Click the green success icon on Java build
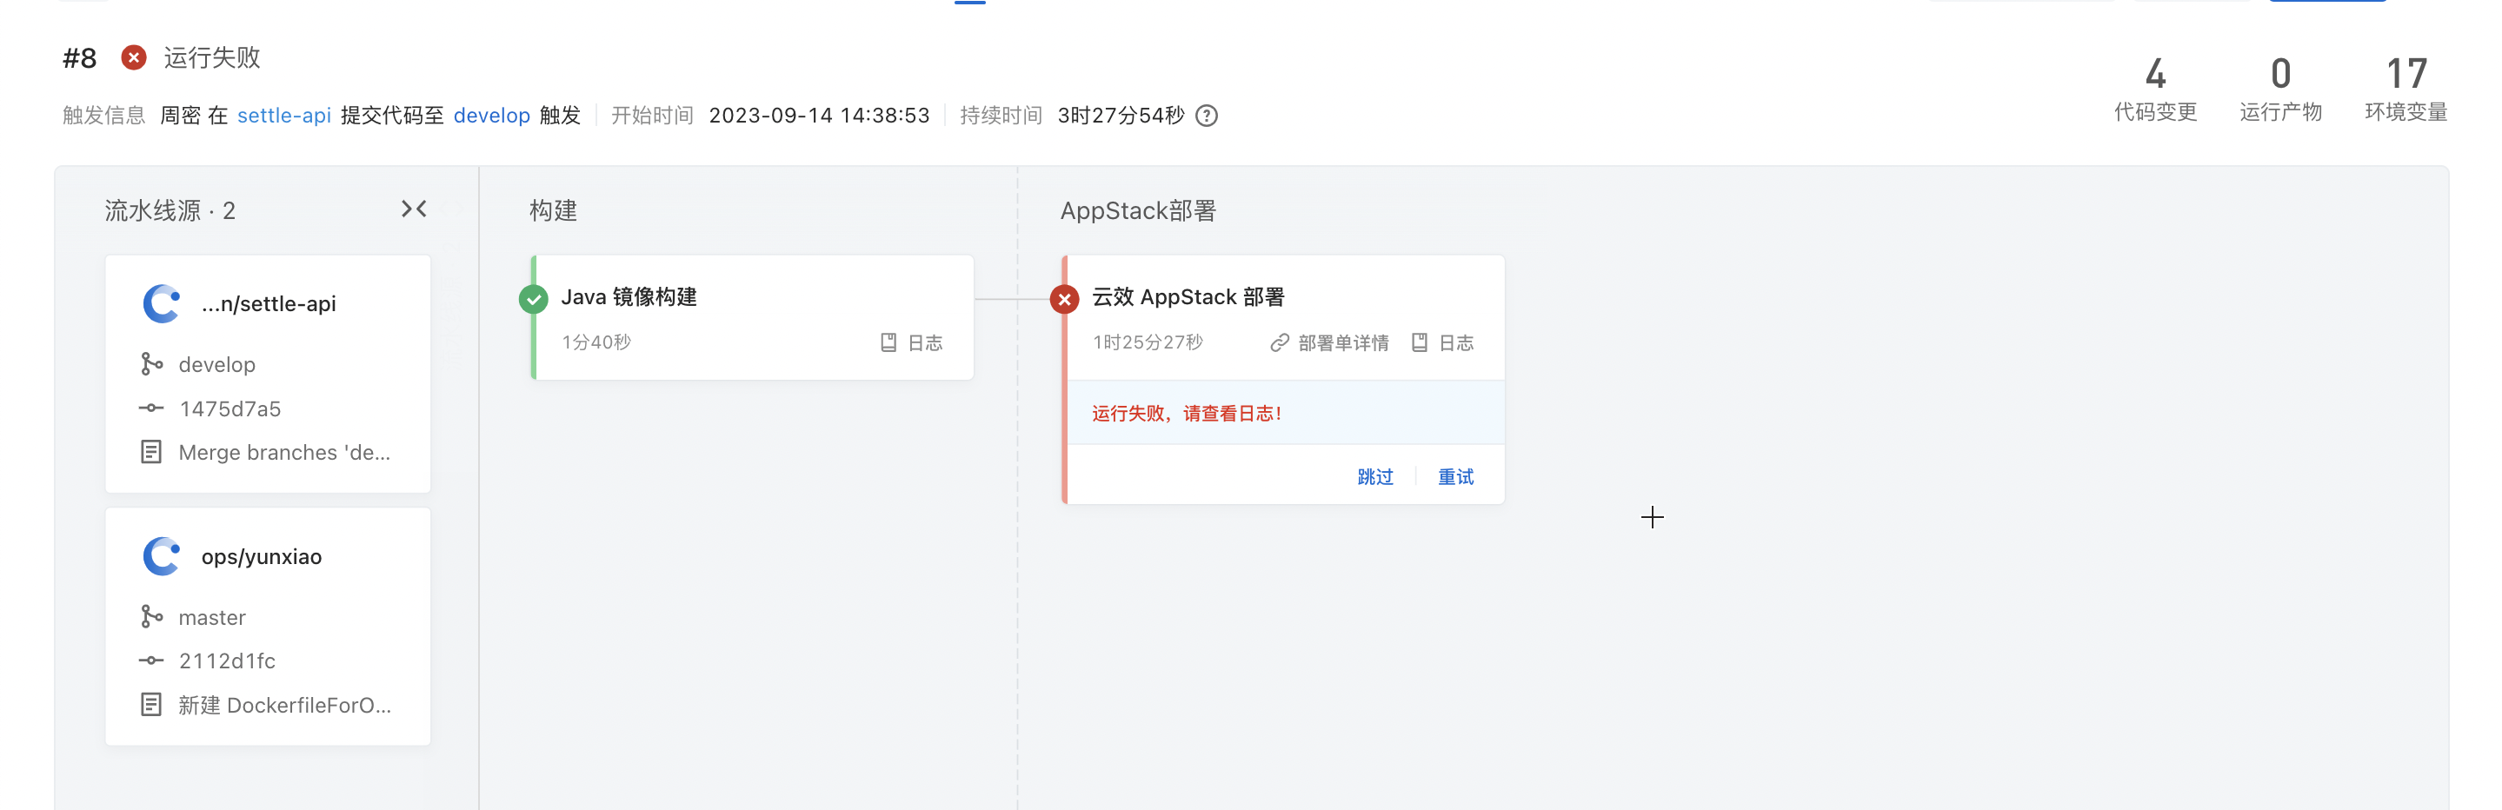This screenshot has width=2502, height=810. 533,299
